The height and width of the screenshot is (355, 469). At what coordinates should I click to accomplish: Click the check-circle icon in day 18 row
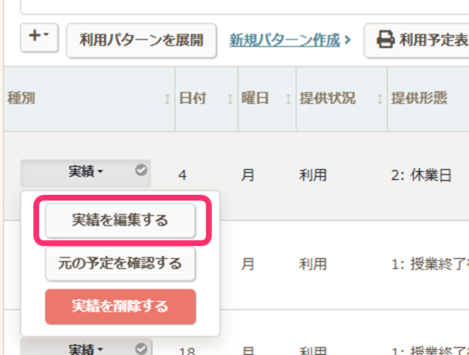pos(142,349)
